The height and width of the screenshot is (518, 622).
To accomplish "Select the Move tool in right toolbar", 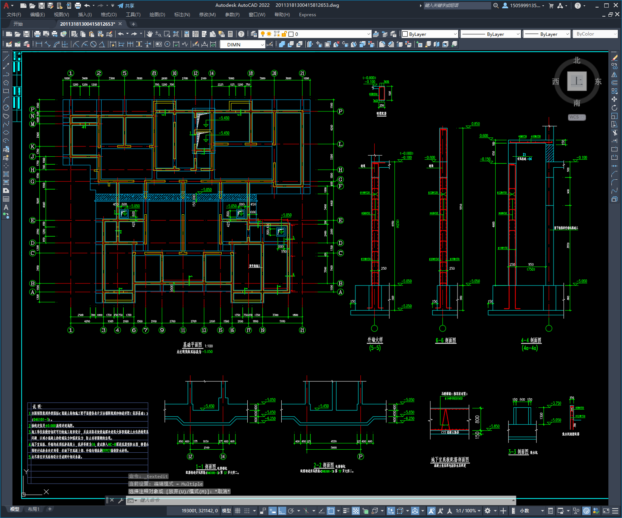I will [x=614, y=99].
